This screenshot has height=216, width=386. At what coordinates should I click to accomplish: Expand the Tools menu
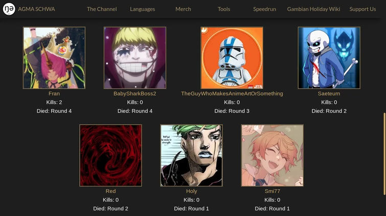click(x=224, y=9)
